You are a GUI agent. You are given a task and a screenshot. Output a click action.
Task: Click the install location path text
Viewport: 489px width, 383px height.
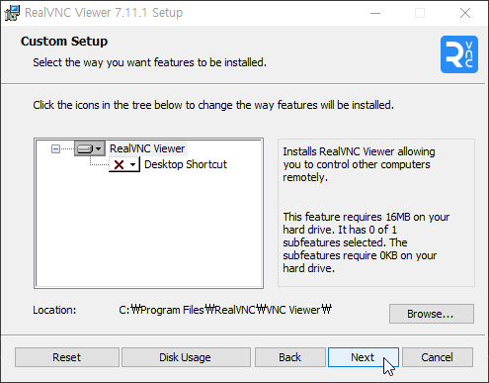(x=225, y=310)
